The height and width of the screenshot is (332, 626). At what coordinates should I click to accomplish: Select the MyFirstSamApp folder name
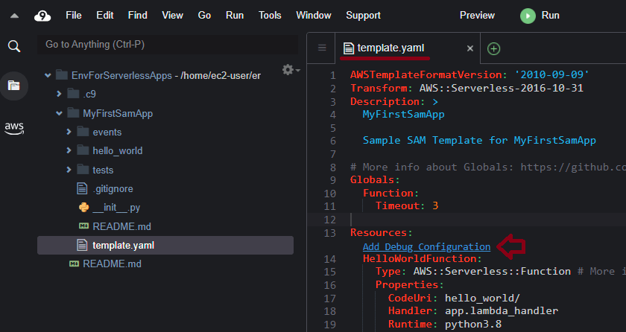point(118,113)
